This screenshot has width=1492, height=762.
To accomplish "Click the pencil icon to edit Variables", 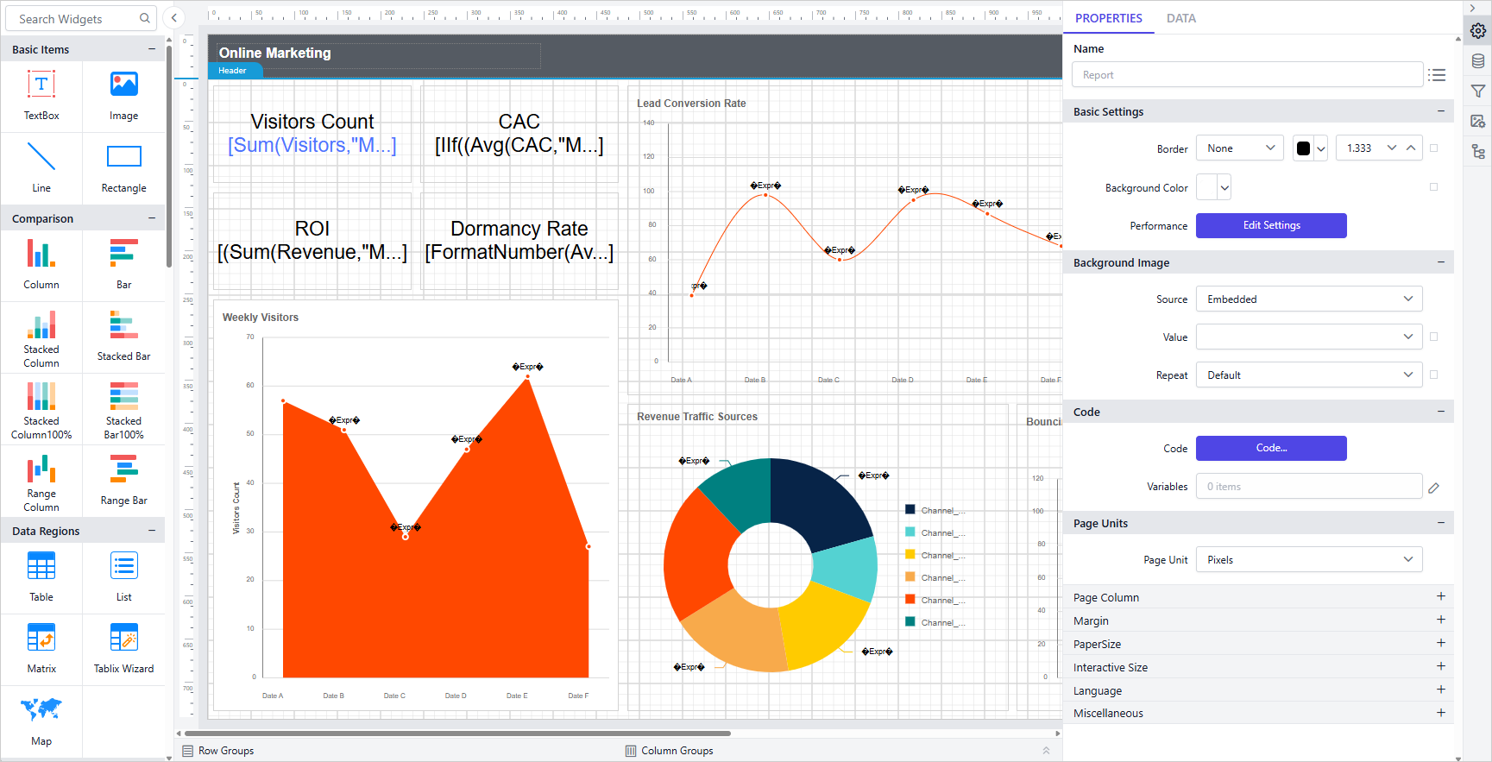I will [1434, 488].
